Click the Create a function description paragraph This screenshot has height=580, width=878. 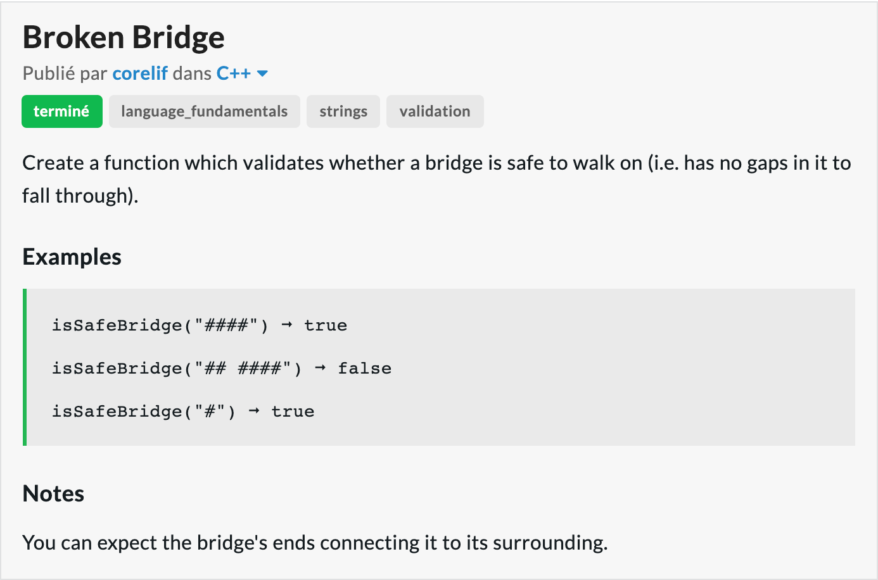tap(437, 179)
